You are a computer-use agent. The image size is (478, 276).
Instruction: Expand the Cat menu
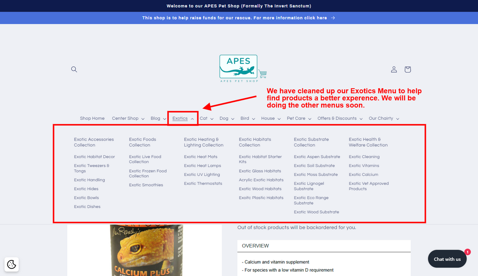click(206, 118)
